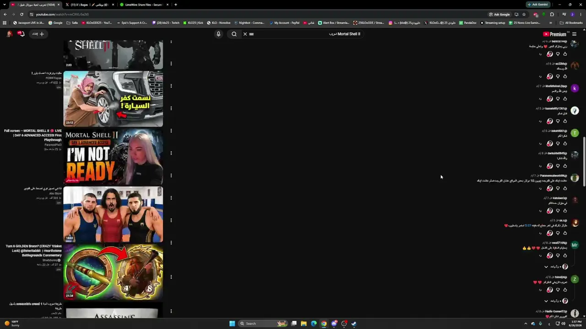Screen dimensions: 586x329
Task: Bookmark this page with the star icon
Action: pos(524,14)
